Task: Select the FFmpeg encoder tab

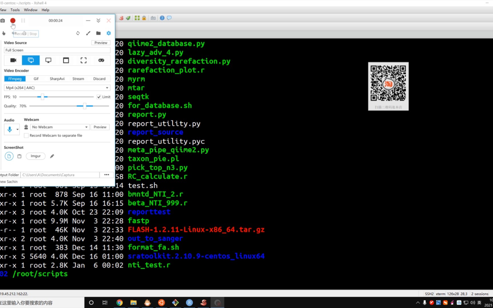Action: point(15,79)
